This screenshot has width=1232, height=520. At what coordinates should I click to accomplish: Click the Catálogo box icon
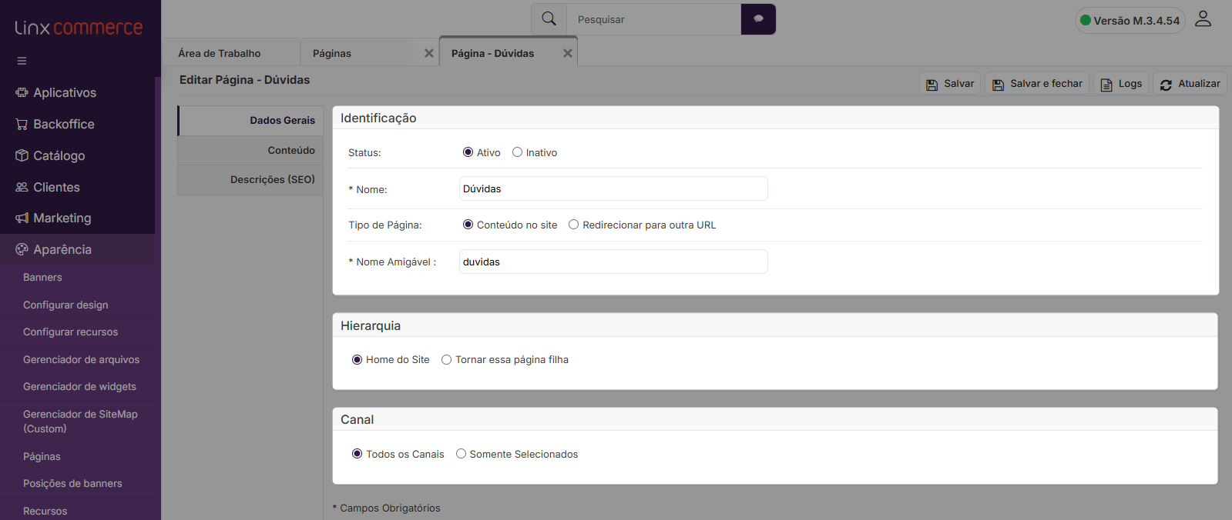(22, 155)
